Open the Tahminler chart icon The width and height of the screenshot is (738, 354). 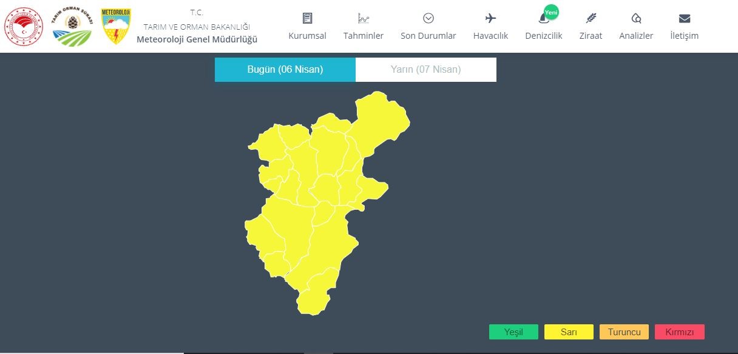pos(364,18)
